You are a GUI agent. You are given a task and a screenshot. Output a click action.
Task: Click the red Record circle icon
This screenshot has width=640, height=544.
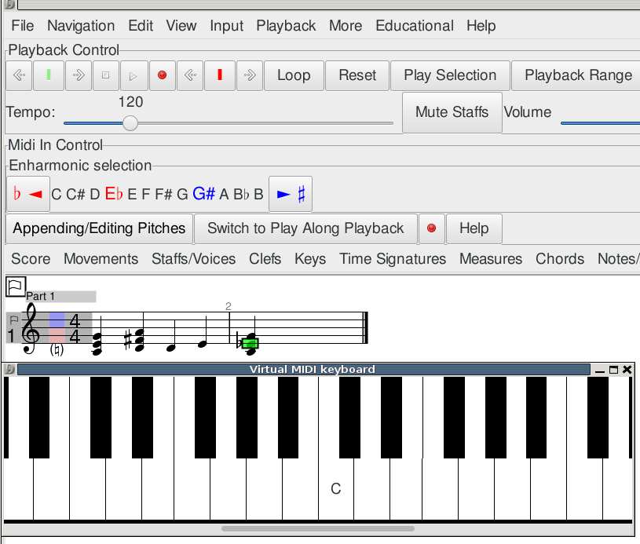pyautogui.click(x=162, y=75)
